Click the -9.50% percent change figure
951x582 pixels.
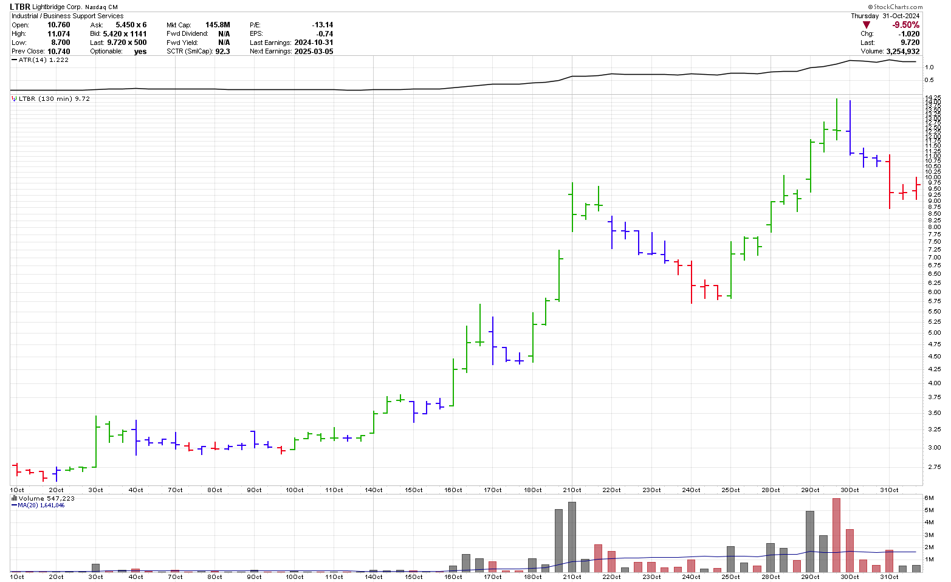click(905, 25)
